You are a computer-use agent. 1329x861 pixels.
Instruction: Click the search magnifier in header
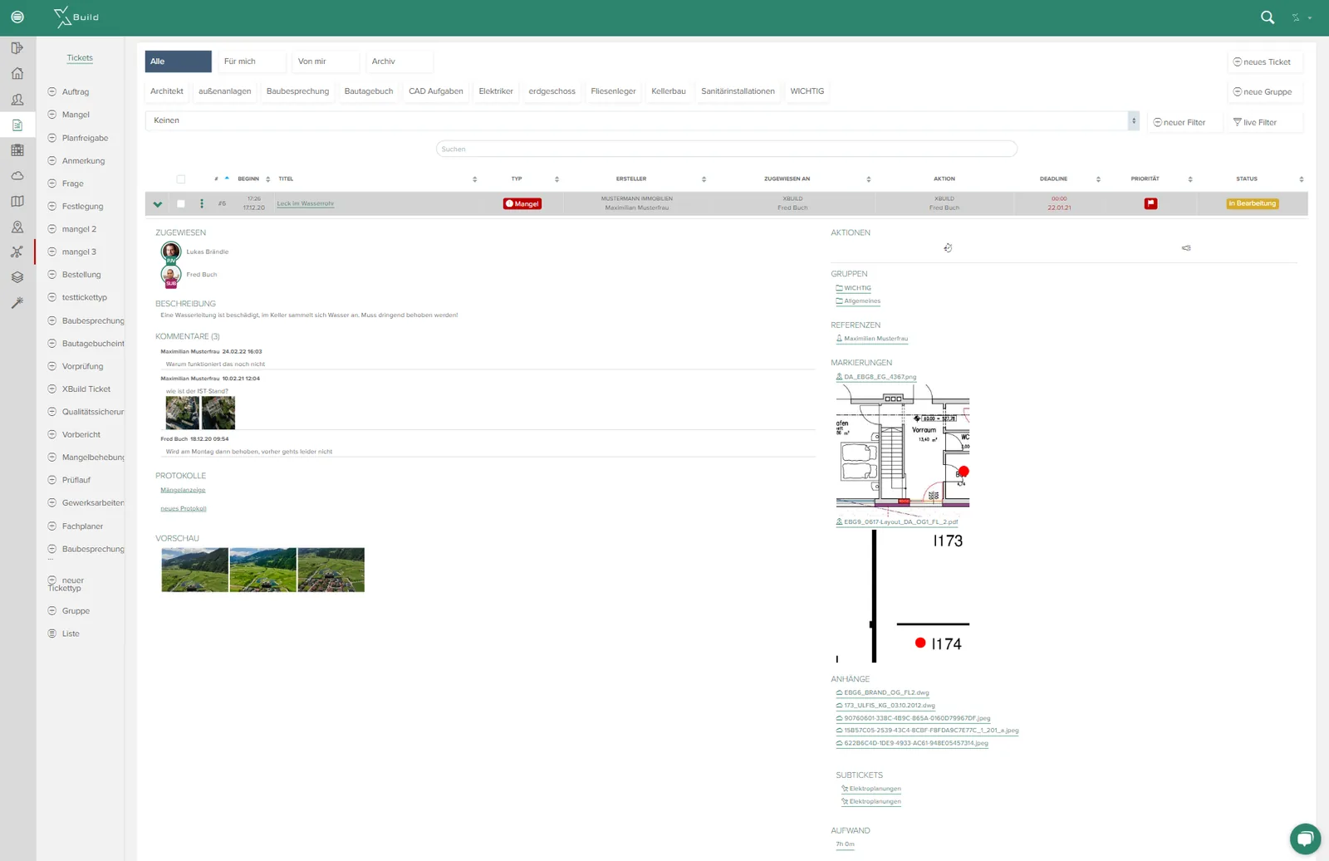[1268, 17]
